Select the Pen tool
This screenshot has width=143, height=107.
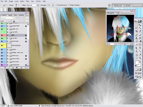click(x=136, y=51)
